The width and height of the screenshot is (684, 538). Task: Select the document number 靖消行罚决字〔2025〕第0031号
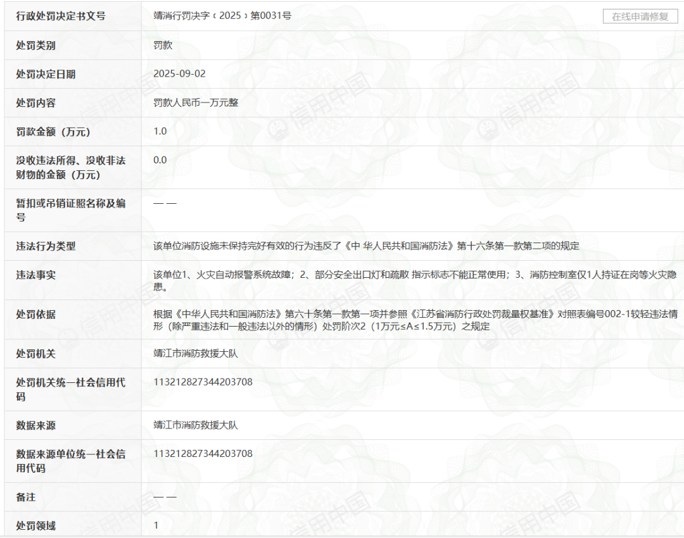tap(222, 16)
